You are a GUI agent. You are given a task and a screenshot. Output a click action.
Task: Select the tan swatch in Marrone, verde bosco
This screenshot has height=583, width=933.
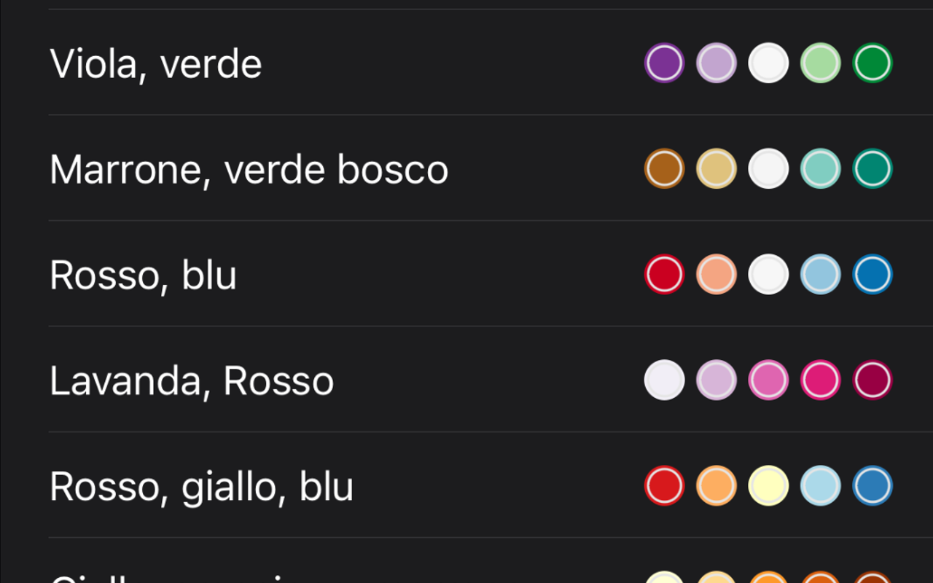[x=716, y=169]
